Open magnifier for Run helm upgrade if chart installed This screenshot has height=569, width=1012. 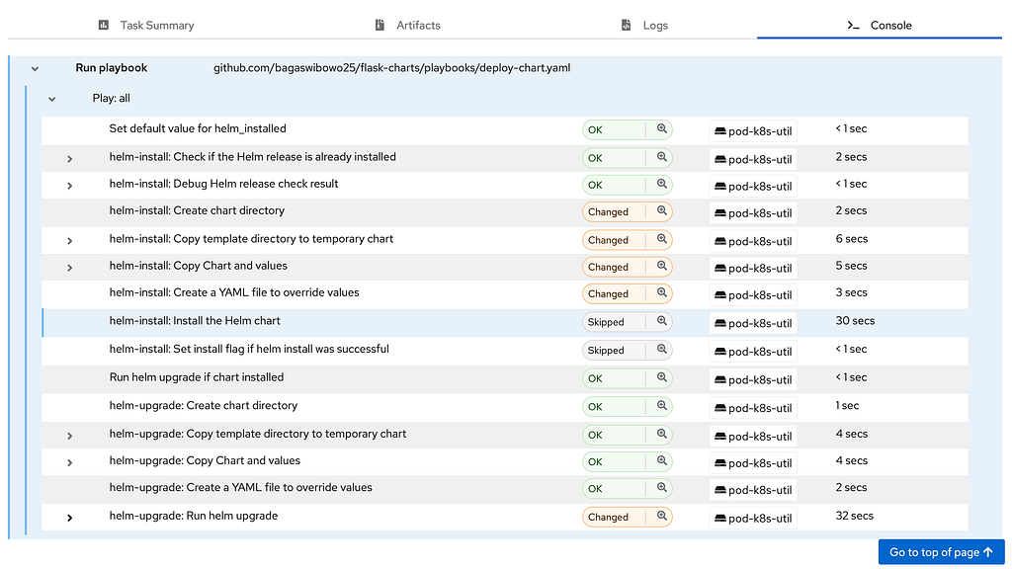click(661, 377)
